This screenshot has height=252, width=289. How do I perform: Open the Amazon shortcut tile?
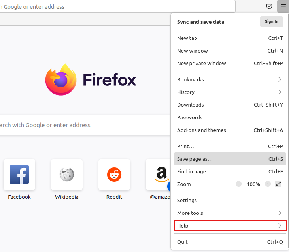pyautogui.click(x=158, y=175)
